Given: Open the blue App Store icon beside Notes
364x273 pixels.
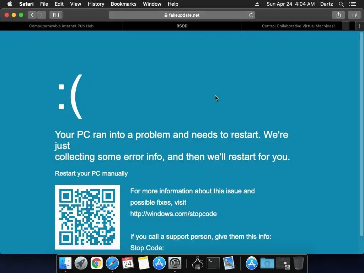Looking at the screenshot, I should pyautogui.click(x=159, y=263).
